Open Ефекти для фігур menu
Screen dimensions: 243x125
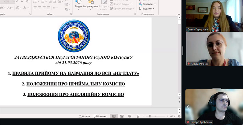click(x=122, y=9)
